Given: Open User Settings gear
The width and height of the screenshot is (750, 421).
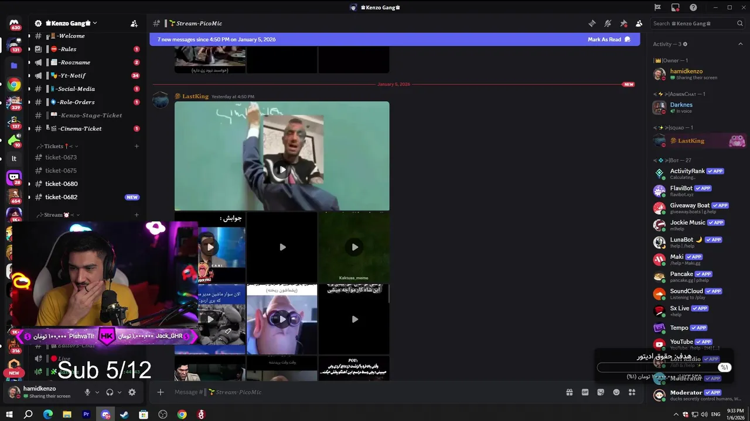Looking at the screenshot, I should point(132,392).
